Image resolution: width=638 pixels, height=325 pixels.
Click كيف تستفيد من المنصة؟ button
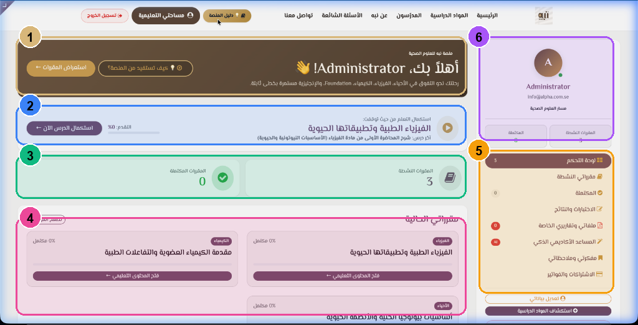pyautogui.click(x=145, y=68)
